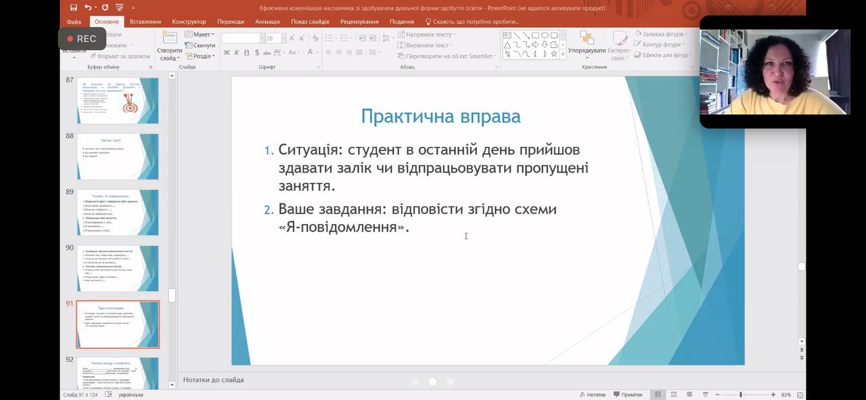866x400 pixels.
Task: Open Reading view from status bar
Action: pos(689,395)
